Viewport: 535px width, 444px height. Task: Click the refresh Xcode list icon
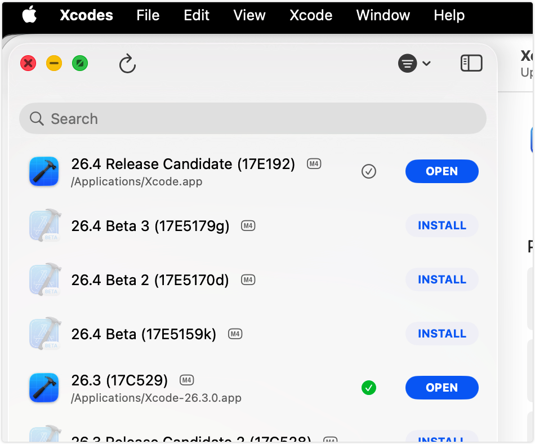click(x=128, y=64)
